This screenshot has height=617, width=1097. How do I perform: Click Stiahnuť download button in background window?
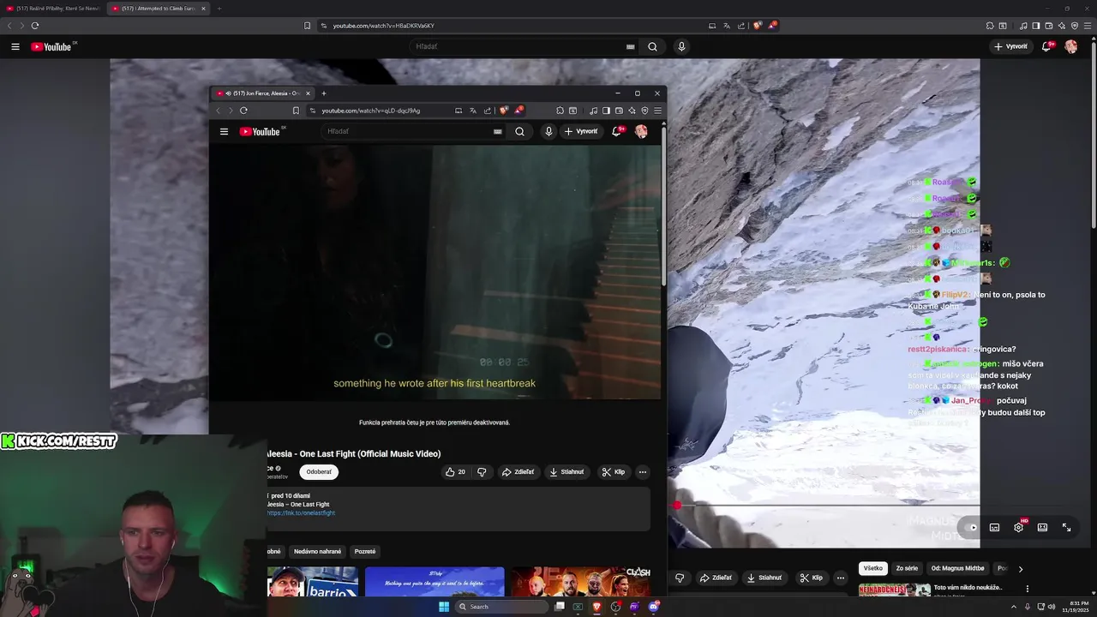764,578
